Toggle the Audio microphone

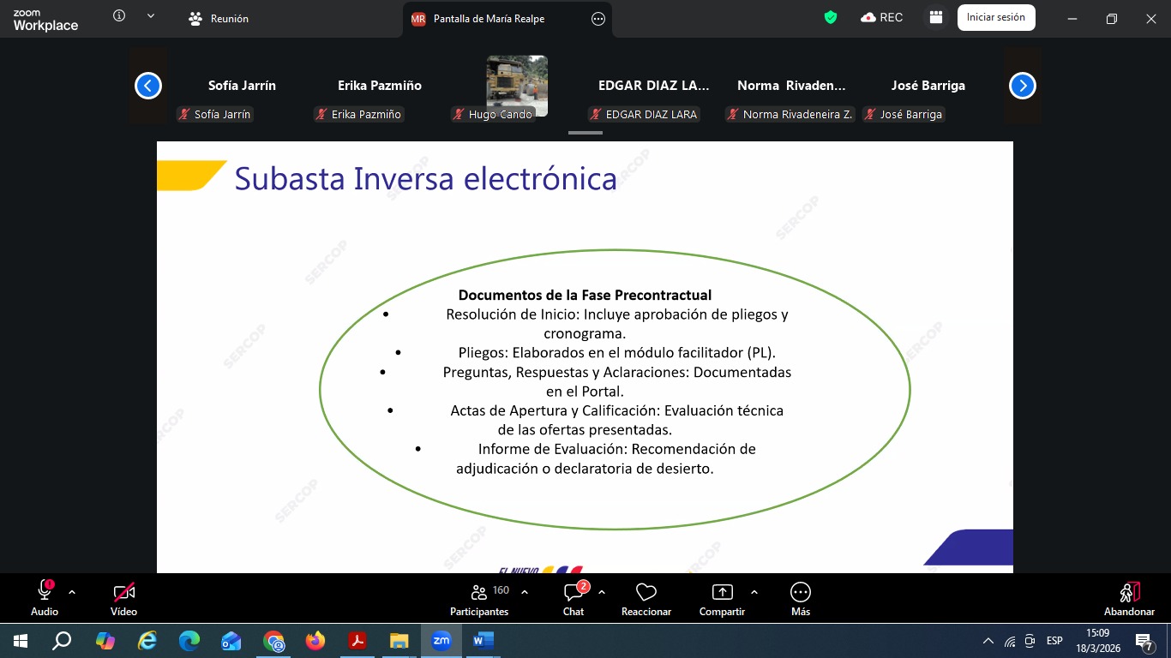click(45, 598)
